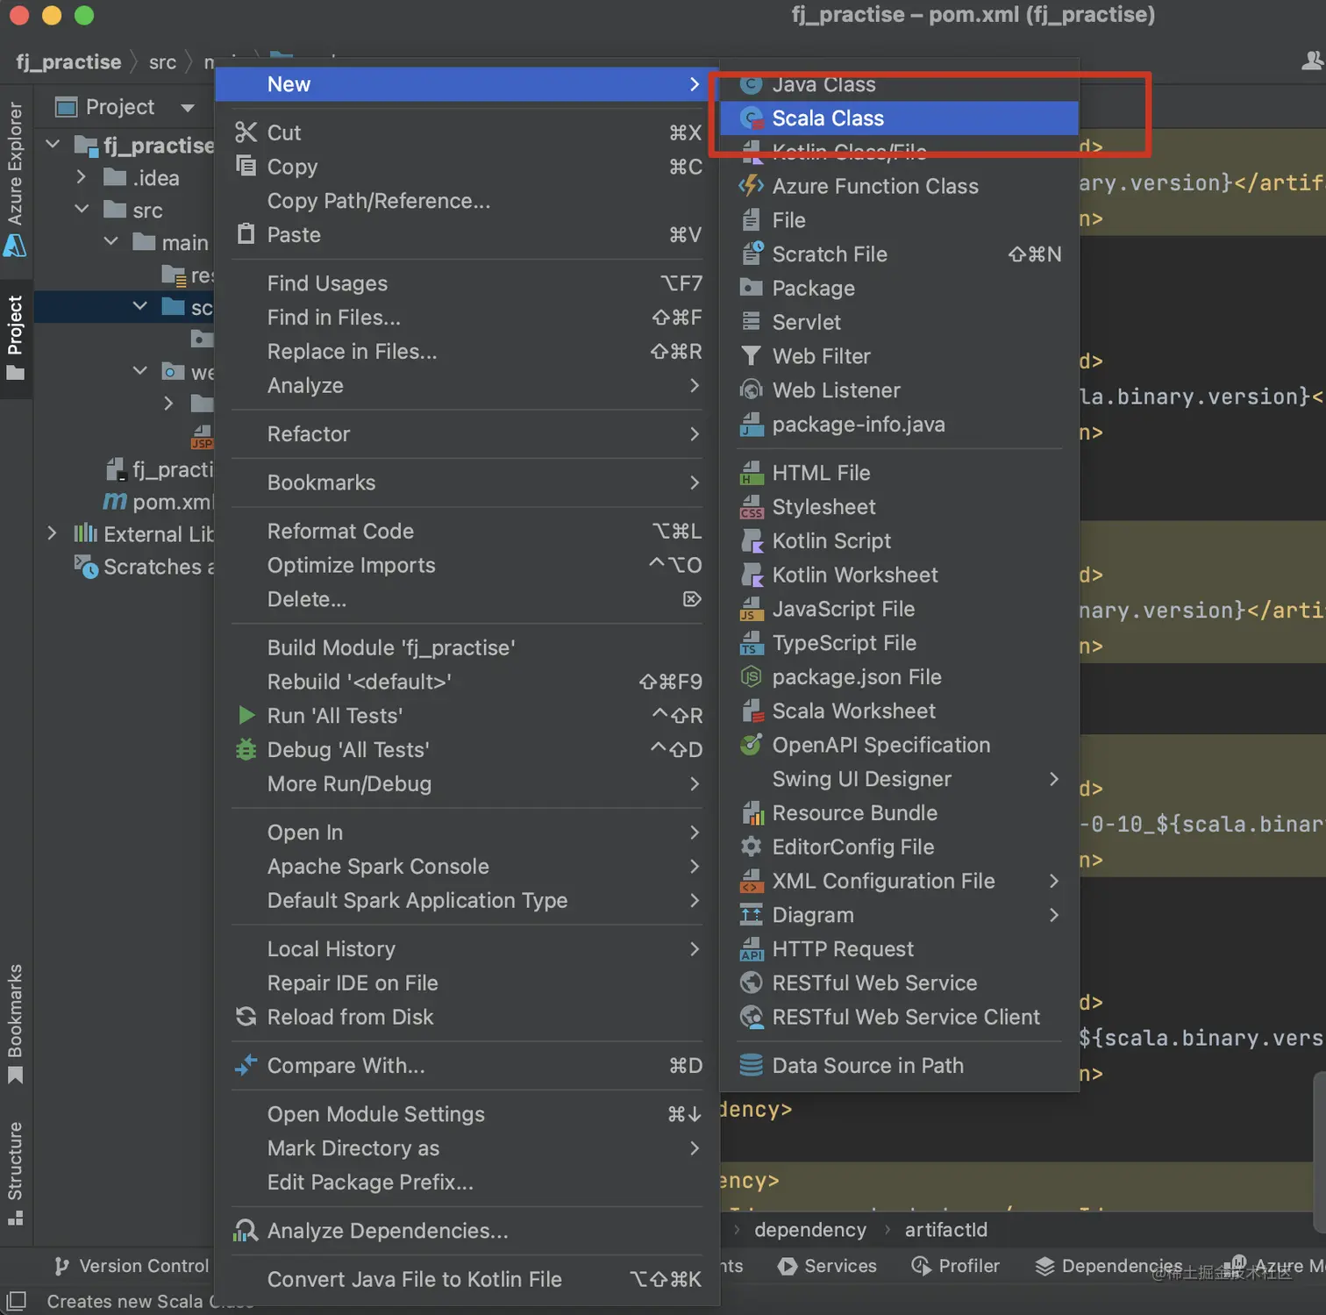The width and height of the screenshot is (1326, 1315).
Task: Click the Scala Worksheet icon
Action: [752, 711]
